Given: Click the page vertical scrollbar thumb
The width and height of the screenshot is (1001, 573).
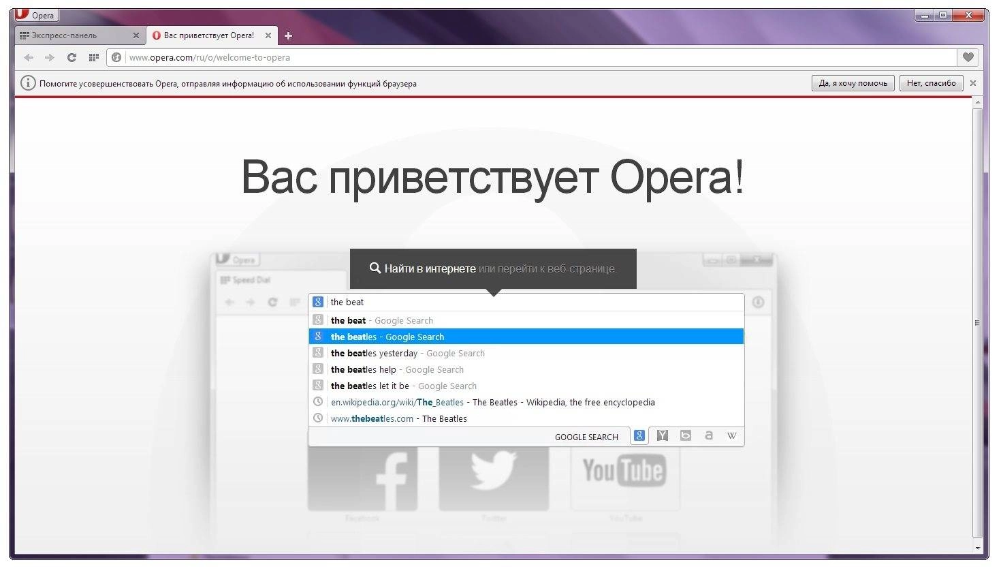Looking at the screenshot, I should [x=977, y=324].
